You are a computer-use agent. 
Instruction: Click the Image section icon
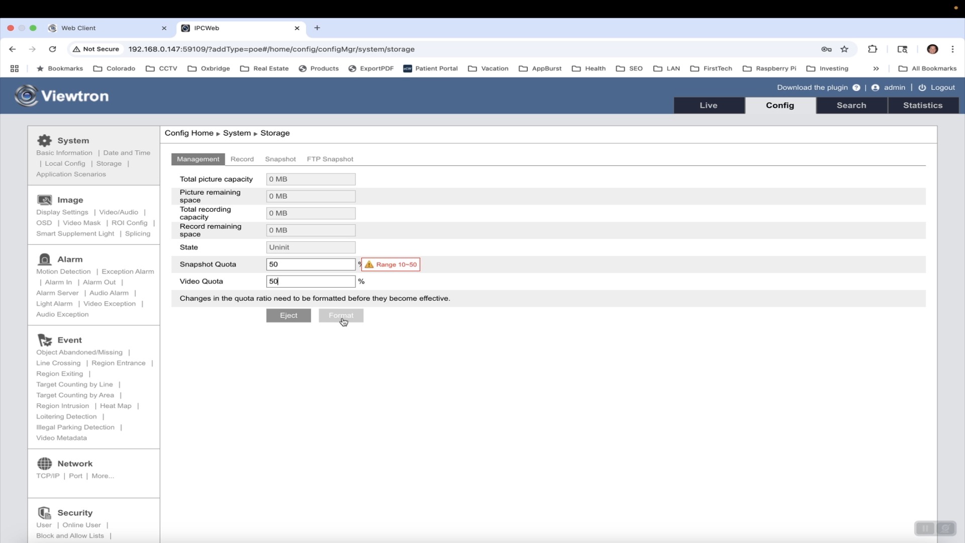pos(45,200)
